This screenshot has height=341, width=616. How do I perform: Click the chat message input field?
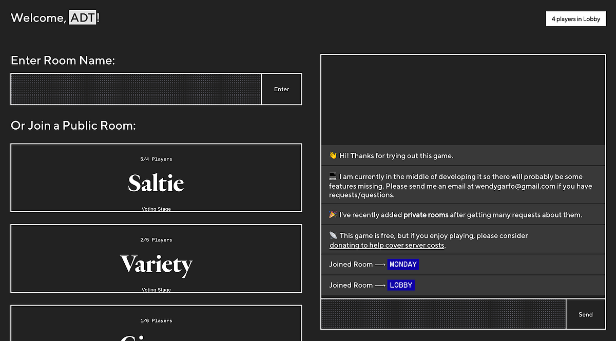(443, 314)
